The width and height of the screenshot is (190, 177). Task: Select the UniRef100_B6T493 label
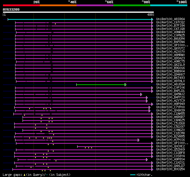[170, 78]
